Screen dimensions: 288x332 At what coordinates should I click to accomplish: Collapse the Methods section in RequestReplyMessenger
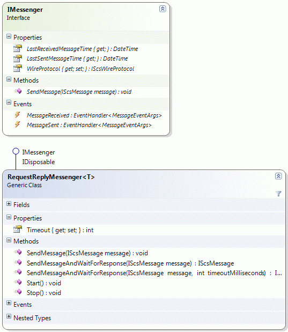pos(9,240)
